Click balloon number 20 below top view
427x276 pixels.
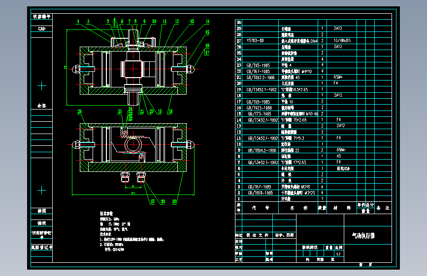click(151, 111)
